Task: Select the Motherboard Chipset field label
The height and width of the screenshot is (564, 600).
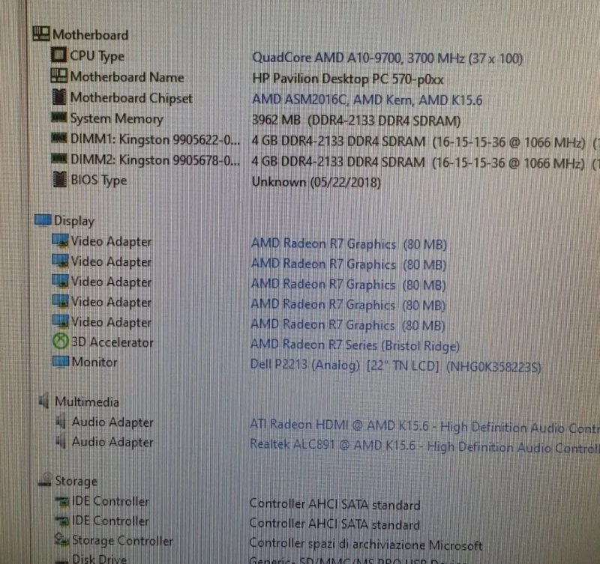Action: click(x=132, y=98)
